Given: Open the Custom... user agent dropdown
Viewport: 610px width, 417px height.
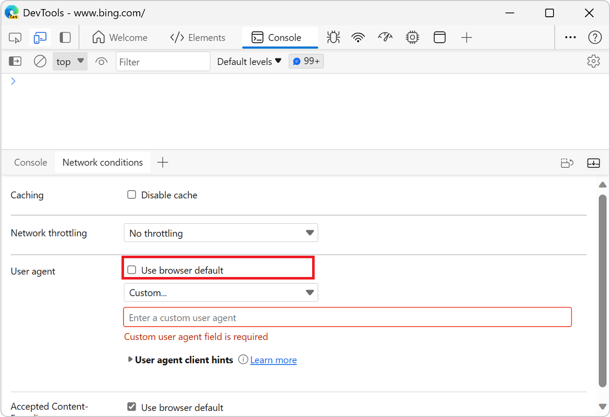Looking at the screenshot, I should point(221,293).
